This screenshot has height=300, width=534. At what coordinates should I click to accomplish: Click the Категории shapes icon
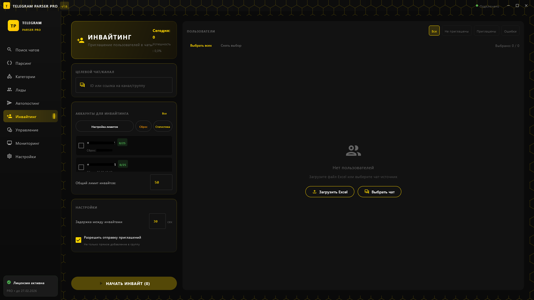click(x=9, y=76)
